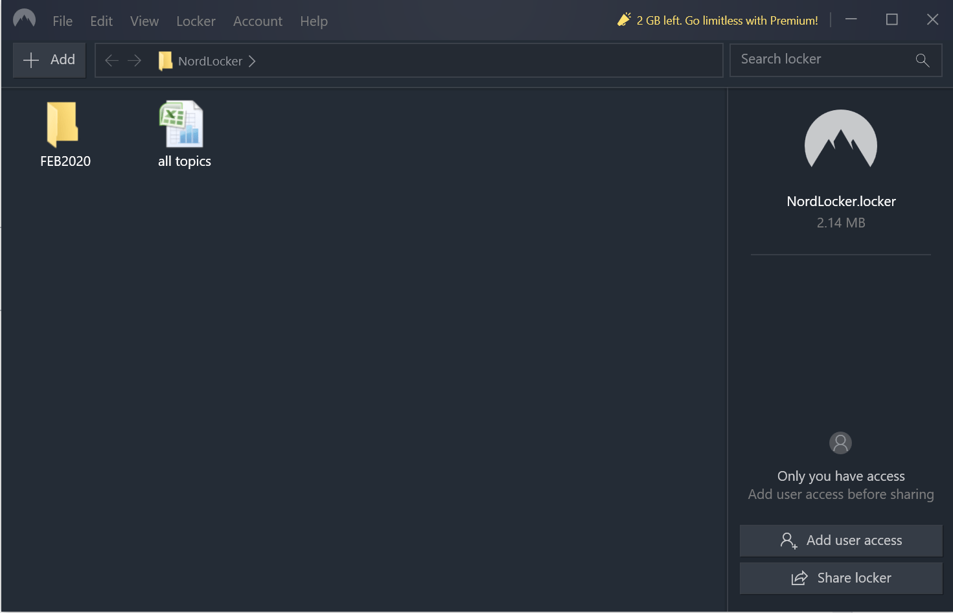Click the NordLocker.locker name text
Image resolution: width=953 pixels, height=613 pixels.
coord(841,202)
